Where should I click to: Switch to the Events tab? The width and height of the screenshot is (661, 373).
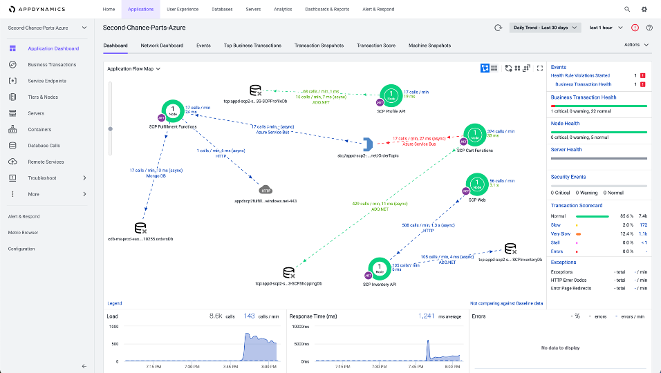pos(203,46)
